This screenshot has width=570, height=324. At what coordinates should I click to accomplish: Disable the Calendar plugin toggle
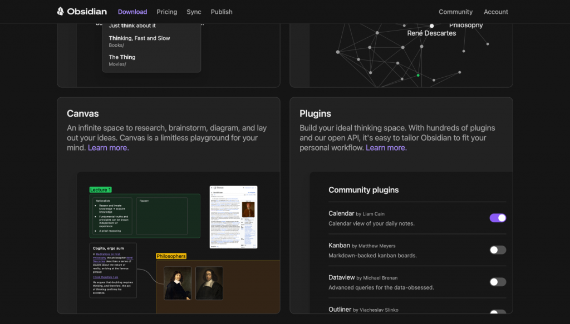click(498, 218)
